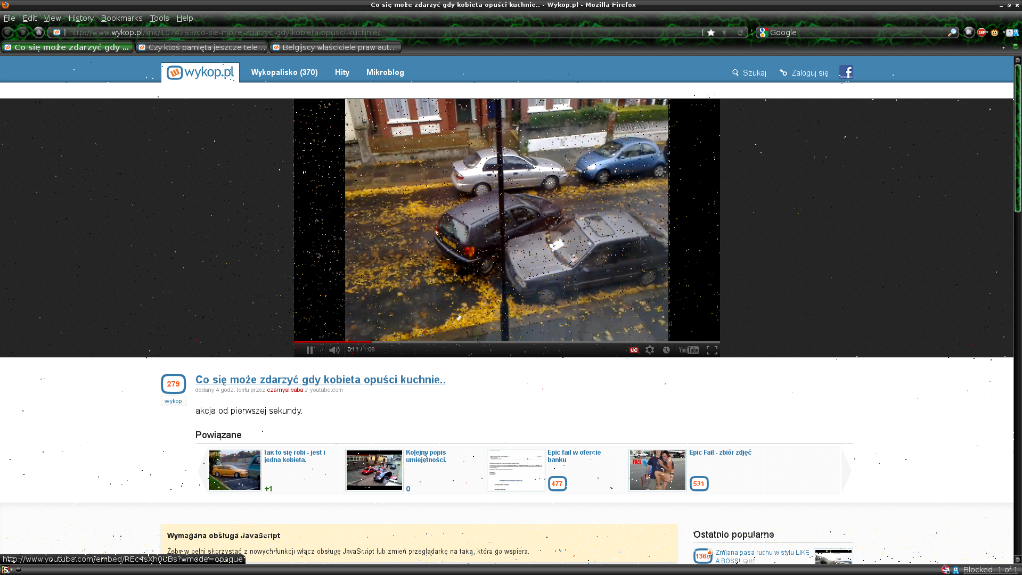Open the Mikroblog navigation link

(x=385, y=72)
